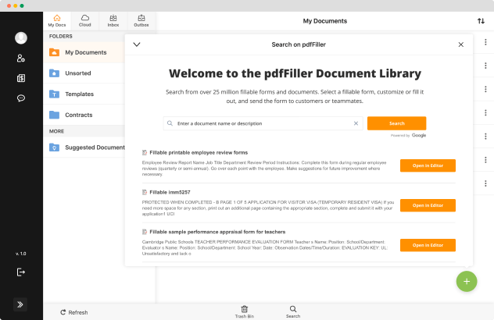The width and height of the screenshot is (494, 320).
Task: Click the green add document button
Action: (x=467, y=281)
